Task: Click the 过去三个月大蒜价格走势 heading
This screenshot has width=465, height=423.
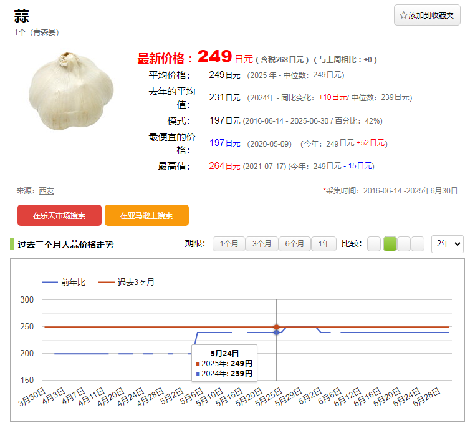Action: [65, 245]
